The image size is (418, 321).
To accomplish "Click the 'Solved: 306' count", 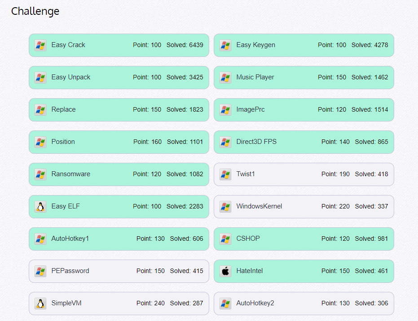I will pyautogui.click(x=371, y=303).
